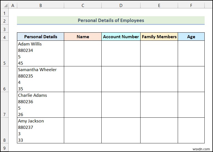This screenshot has width=213, height=152.
Task: Click empty Name cell in Adam Willis row
Action: tap(83, 54)
